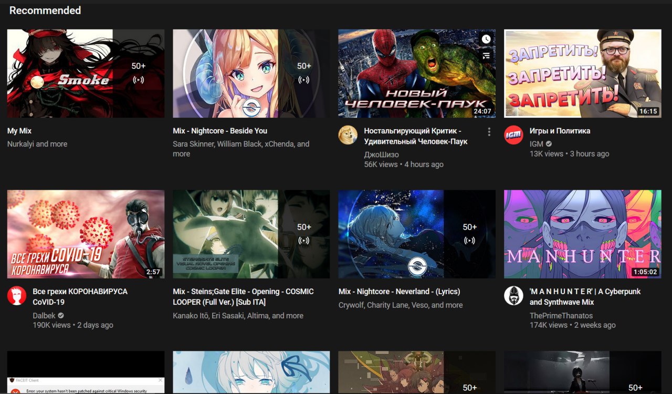This screenshot has height=394, width=672.
Task: Click the Mix - Nightcore - Beside You title
Action: (220, 131)
